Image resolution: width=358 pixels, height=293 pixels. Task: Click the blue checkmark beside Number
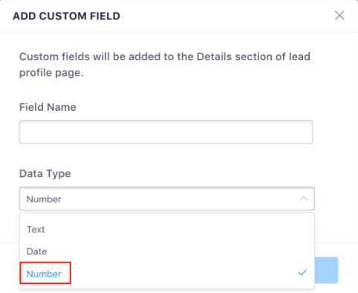tap(302, 273)
